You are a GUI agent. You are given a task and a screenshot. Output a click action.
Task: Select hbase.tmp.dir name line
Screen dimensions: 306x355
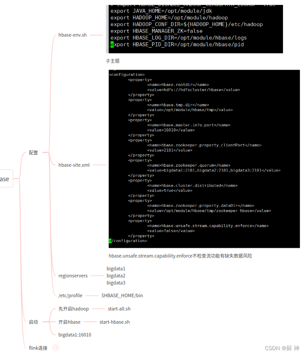pos(178,105)
